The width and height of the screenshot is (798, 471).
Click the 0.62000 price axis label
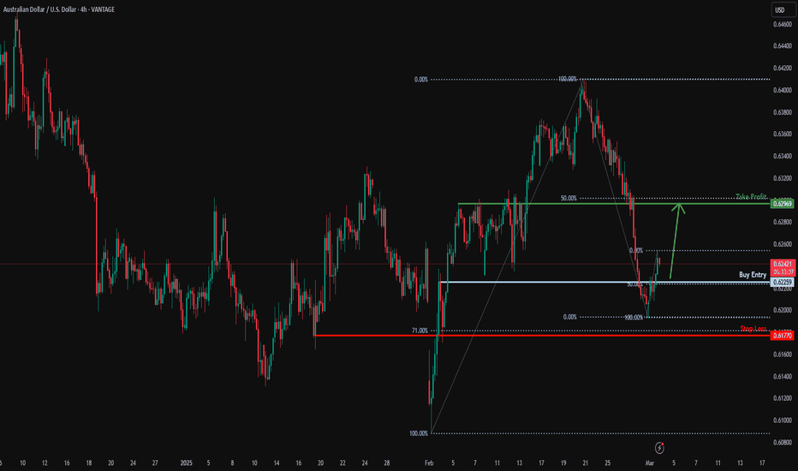[x=783, y=310]
